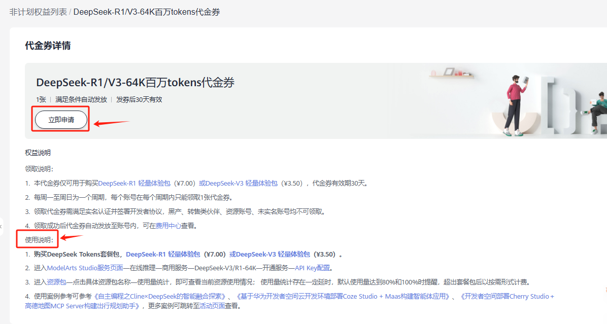
Task: Open DeepSeek-R1 轻量体验包 link in 领取说明
Action: [134, 183]
